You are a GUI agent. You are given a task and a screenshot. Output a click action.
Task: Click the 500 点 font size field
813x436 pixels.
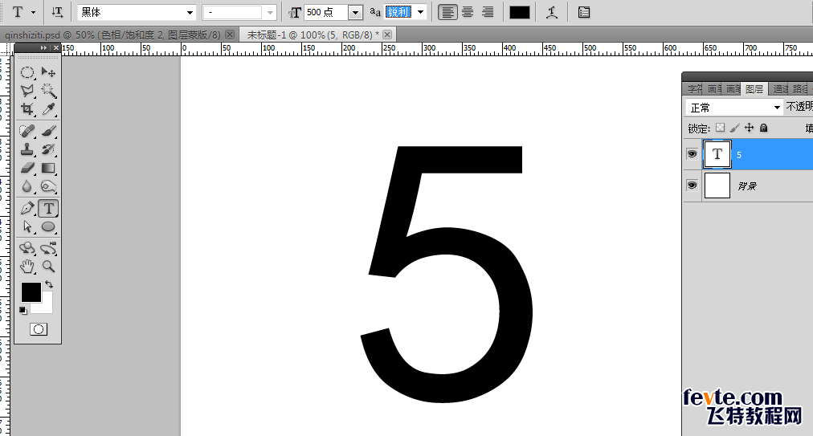click(326, 12)
